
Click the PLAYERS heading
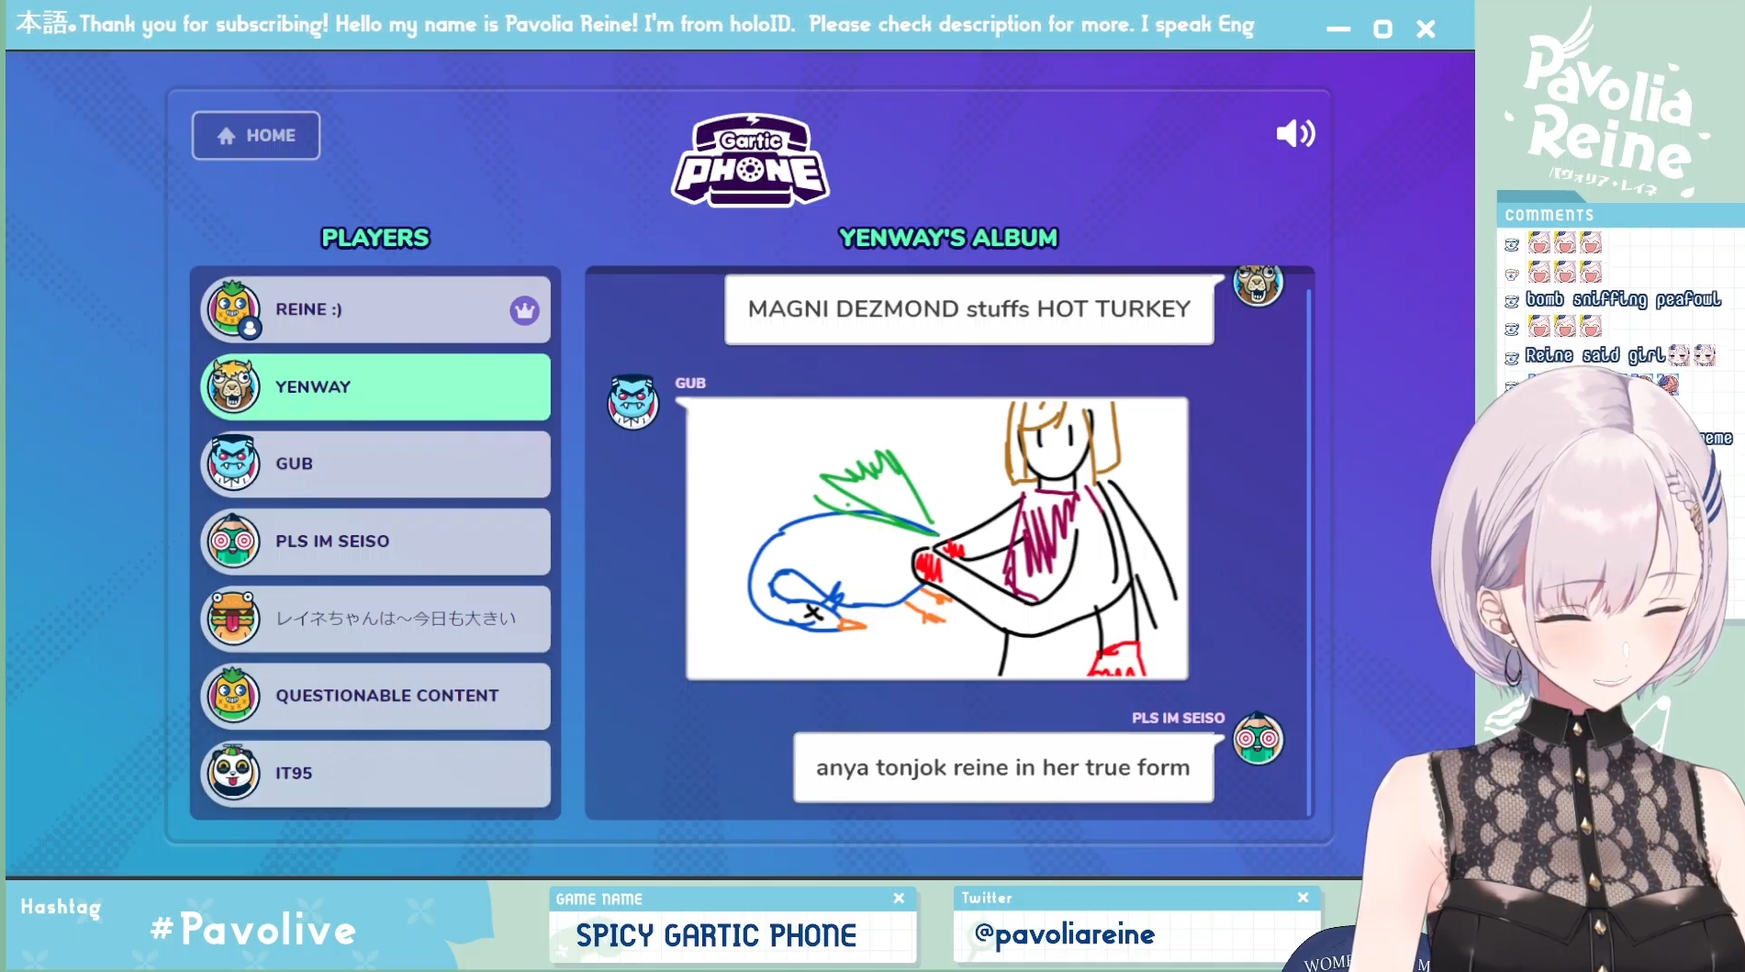(375, 238)
